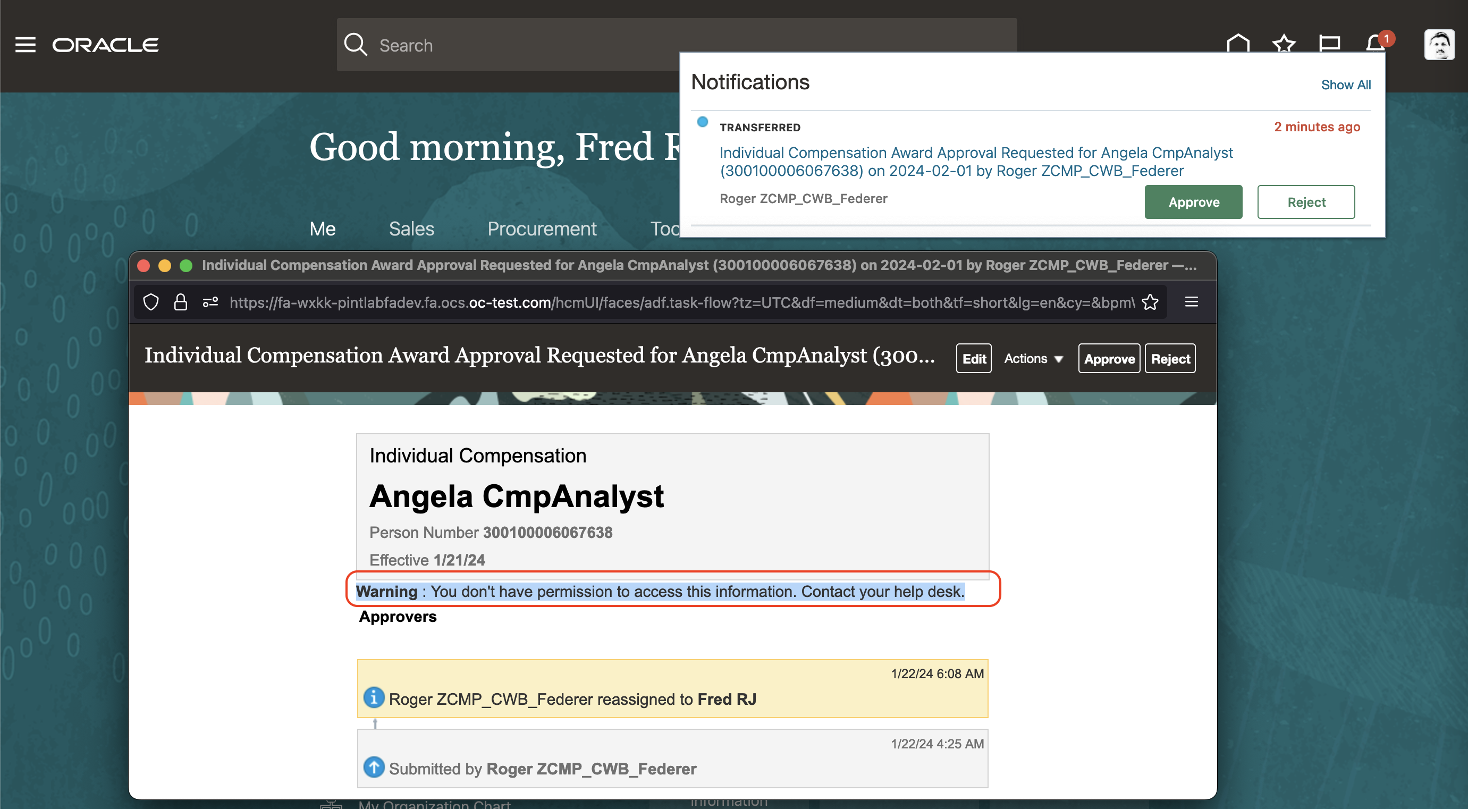Screen dimensions: 1468x809
Task: Click the Watchlist flag icon
Action: coord(1329,43)
